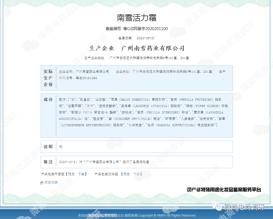Click the circular chat logo in footer
The height and width of the screenshot is (219, 273).
(x=216, y=207)
